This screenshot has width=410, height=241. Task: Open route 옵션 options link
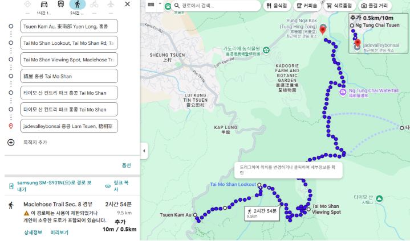click(126, 165)
